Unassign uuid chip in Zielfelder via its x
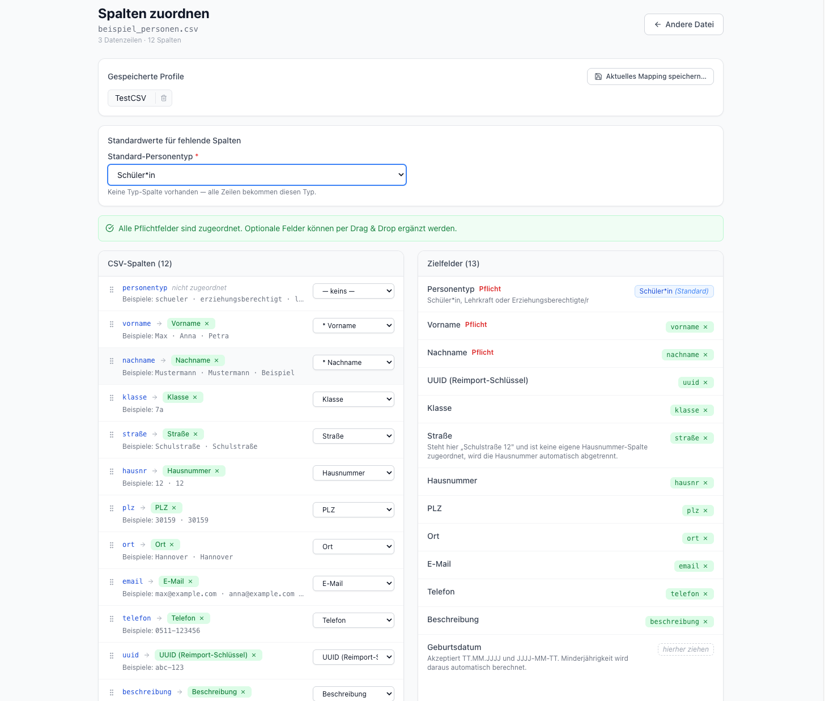This screenshot has height=701, width=825. click(705, 383)
